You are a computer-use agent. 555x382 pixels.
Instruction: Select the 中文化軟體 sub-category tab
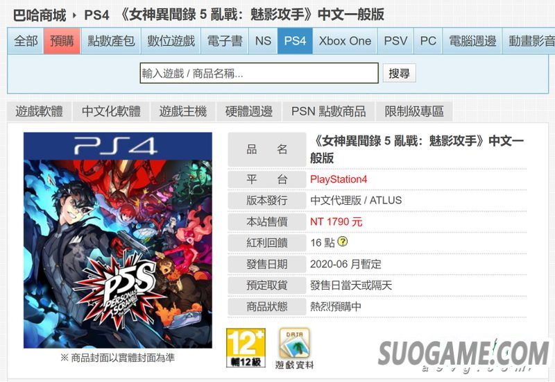111,111
